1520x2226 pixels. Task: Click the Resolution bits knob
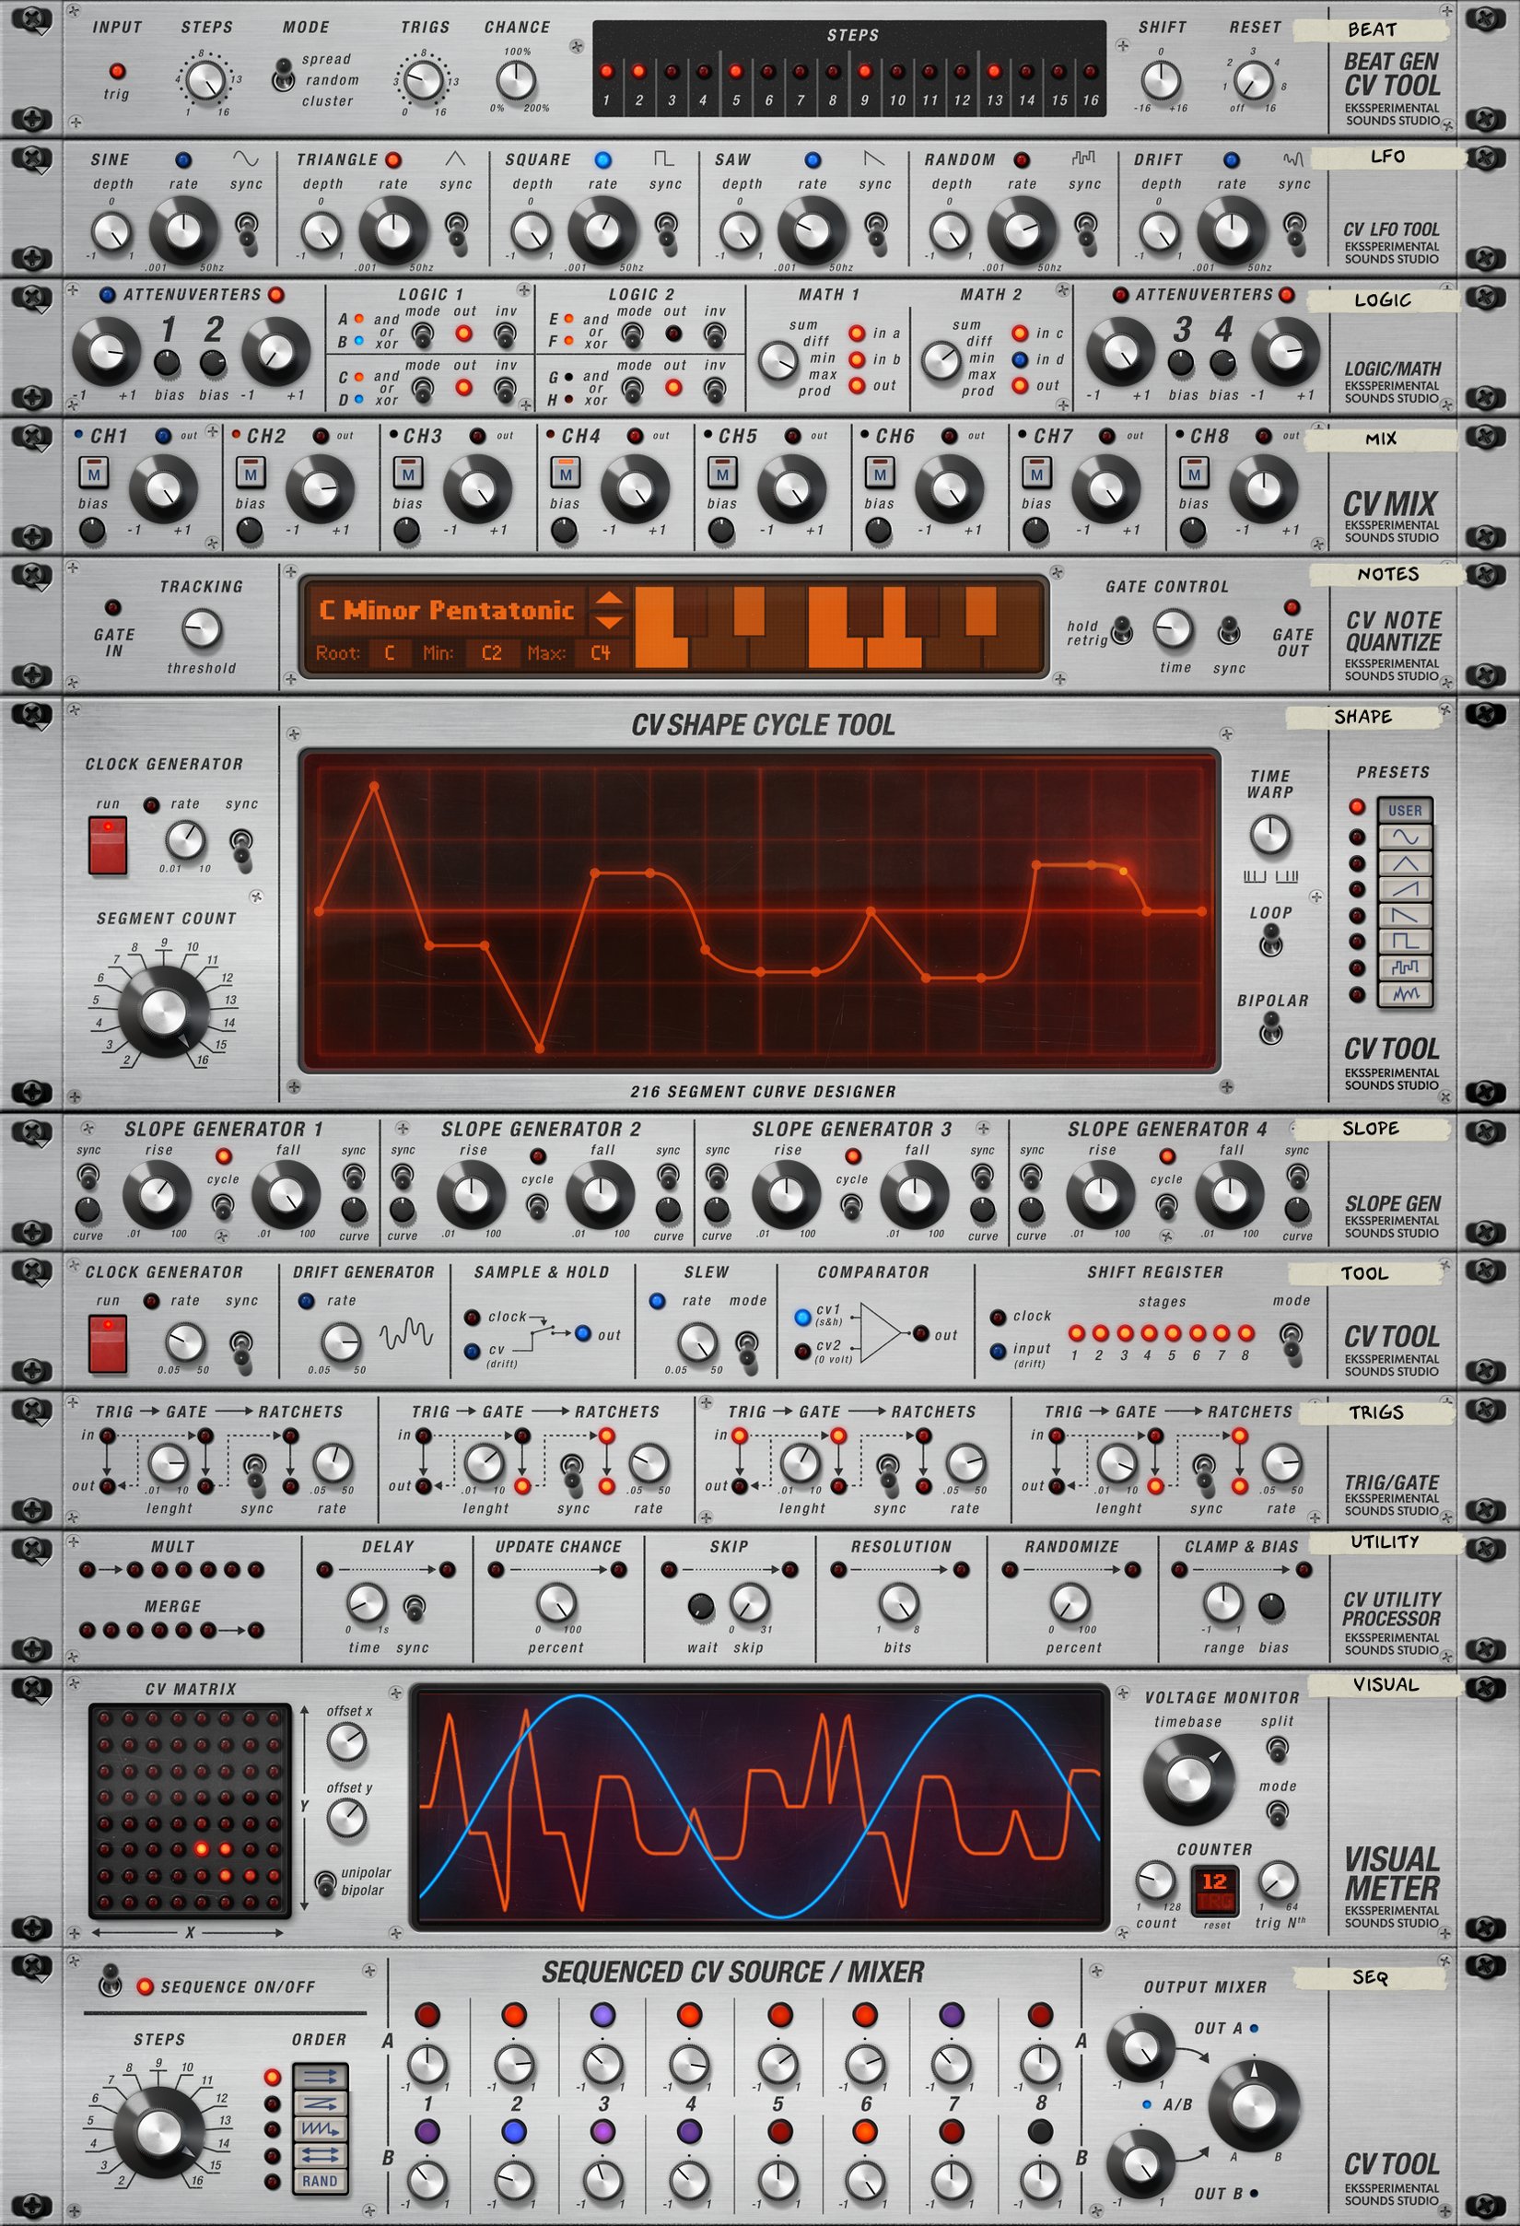click(898, 1601)
